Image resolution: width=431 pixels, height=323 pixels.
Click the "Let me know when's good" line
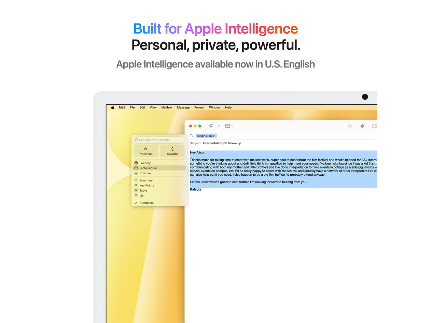(x=249, y=182)
